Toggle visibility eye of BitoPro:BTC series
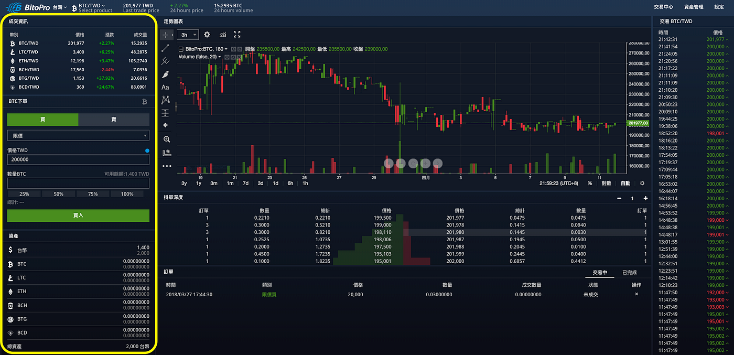Viewport: 734px width, 355px height. 233,49
